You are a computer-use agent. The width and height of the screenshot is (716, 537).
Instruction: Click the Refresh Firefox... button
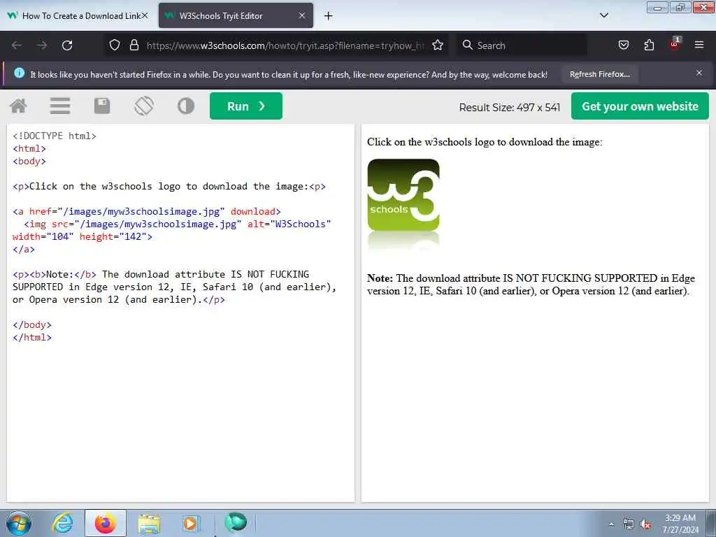coord(599,74)
